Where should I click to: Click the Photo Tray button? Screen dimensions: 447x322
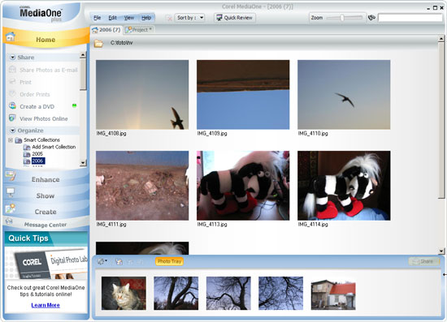pos(169,261)
